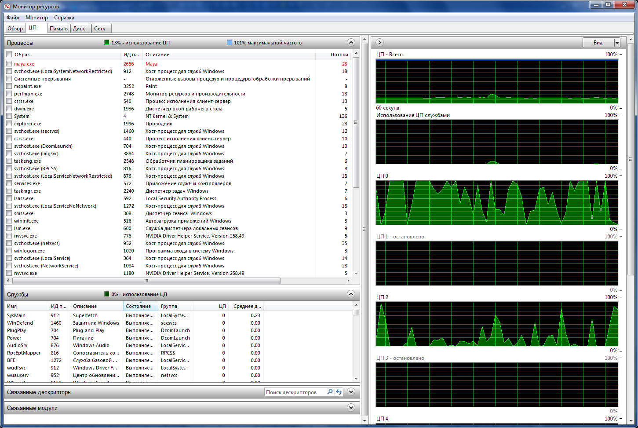
Task: Expand the Связанные модули section
Action: coord(351,408)
